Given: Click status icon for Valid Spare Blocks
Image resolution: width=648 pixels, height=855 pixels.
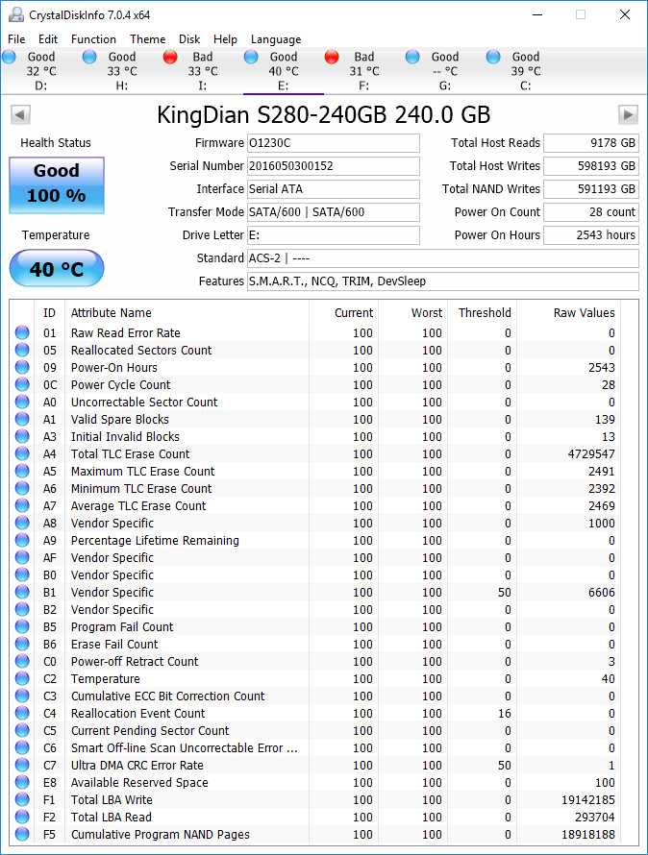Looking at the screenshot, I should coord(22,419).
